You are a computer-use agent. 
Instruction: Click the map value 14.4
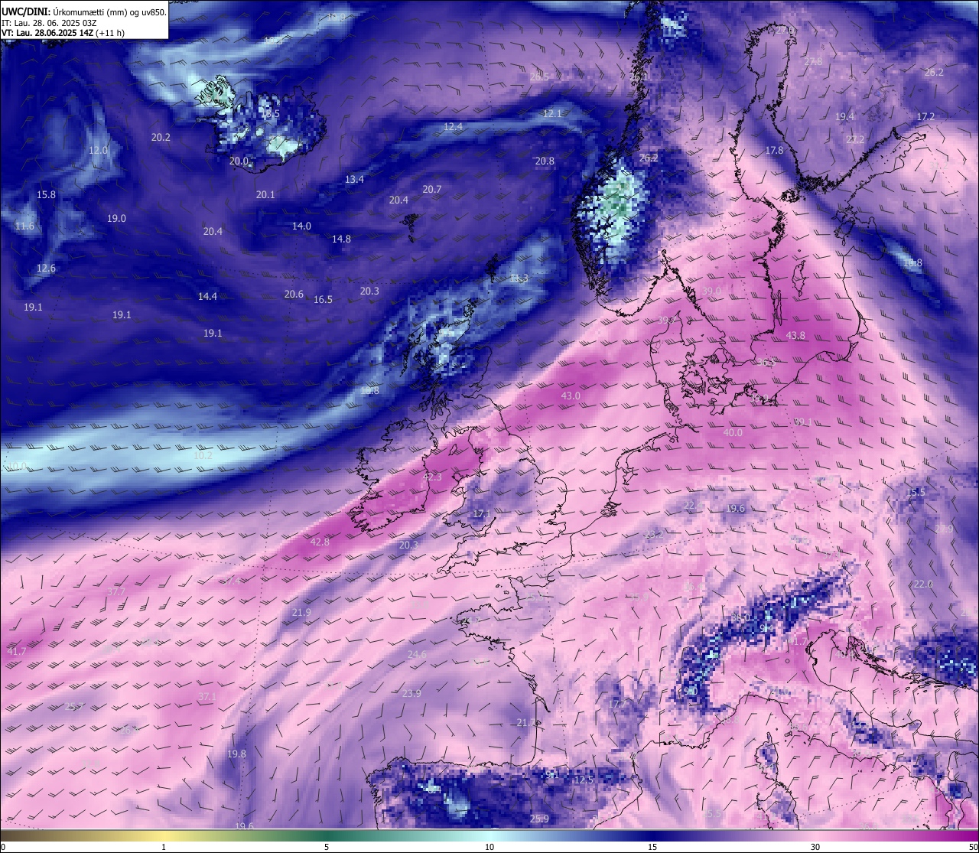(208, 297)
